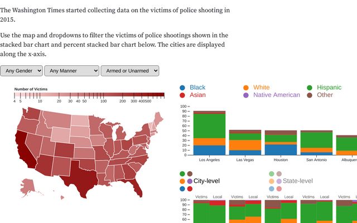Click Houston brown Other bar segment
Screen dimensions: 357x223
point(281,133)
